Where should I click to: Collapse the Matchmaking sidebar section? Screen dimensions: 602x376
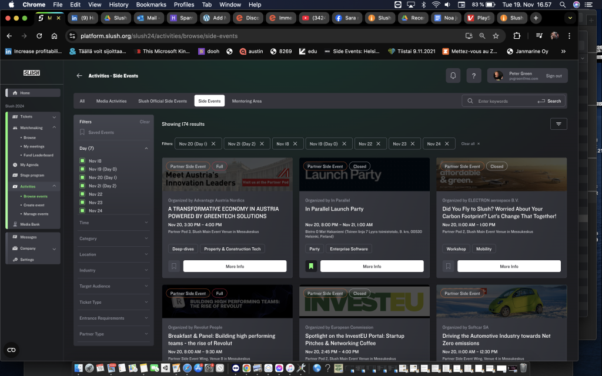tap(55, 127)
